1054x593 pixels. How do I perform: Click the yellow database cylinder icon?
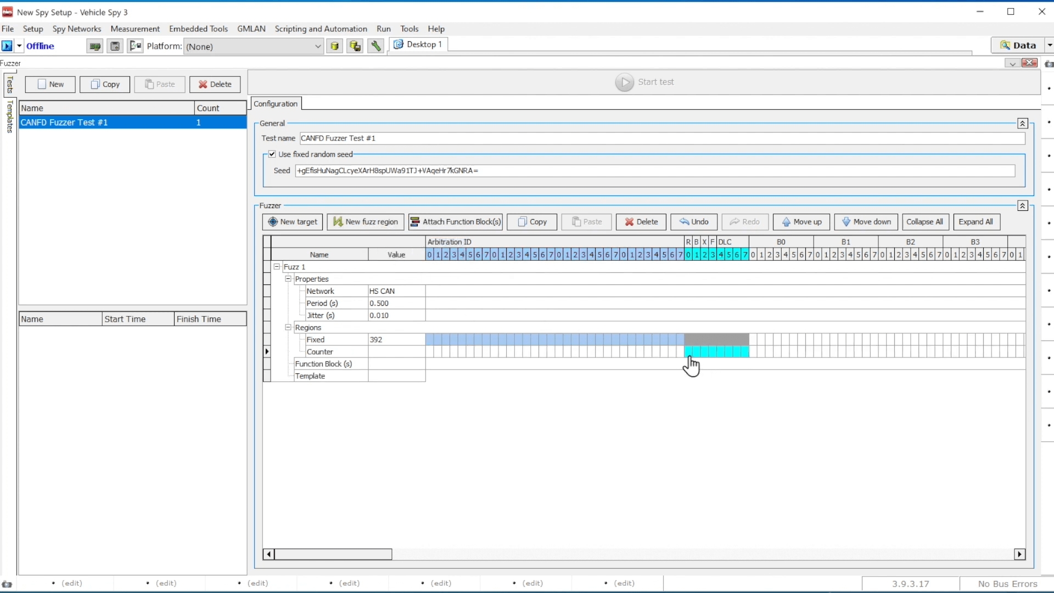pyautogui.click(x=334, y=46)
